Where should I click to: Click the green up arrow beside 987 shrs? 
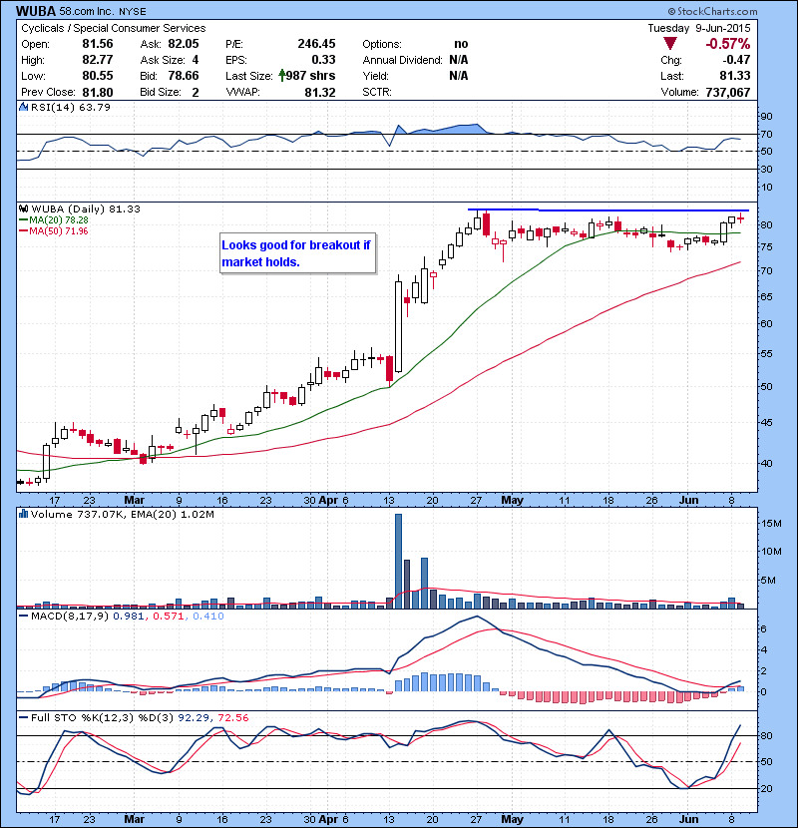[x=282, y=76]
